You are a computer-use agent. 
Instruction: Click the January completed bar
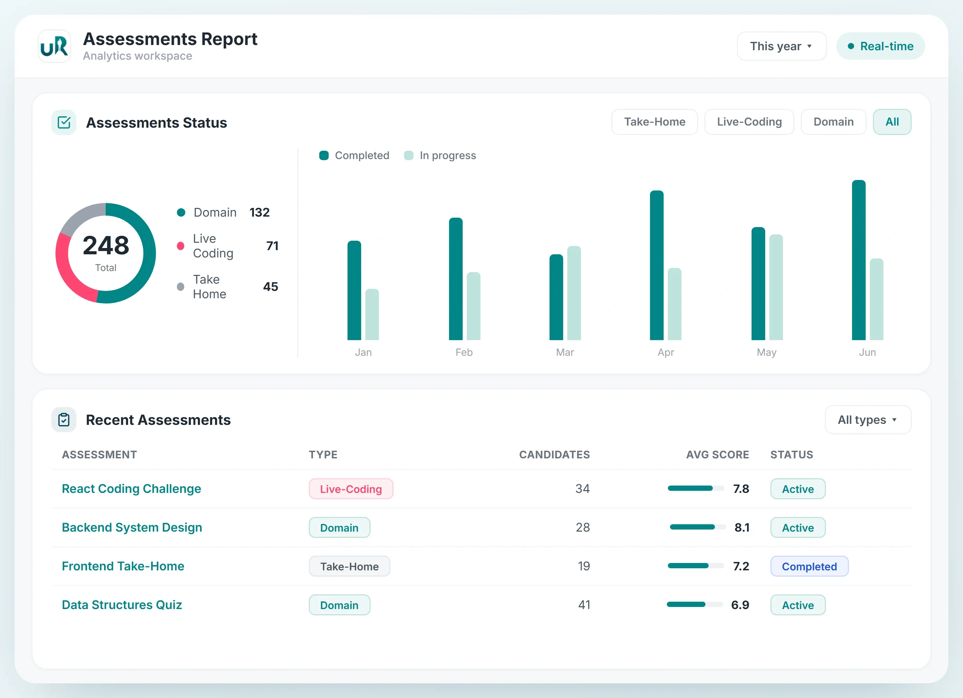click(354, 291)
